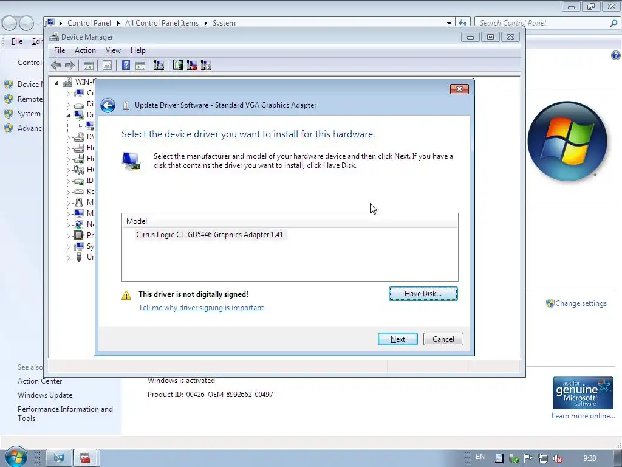Click Learn more online link
This screenshot has width=622, height=467.
[583, 416]
